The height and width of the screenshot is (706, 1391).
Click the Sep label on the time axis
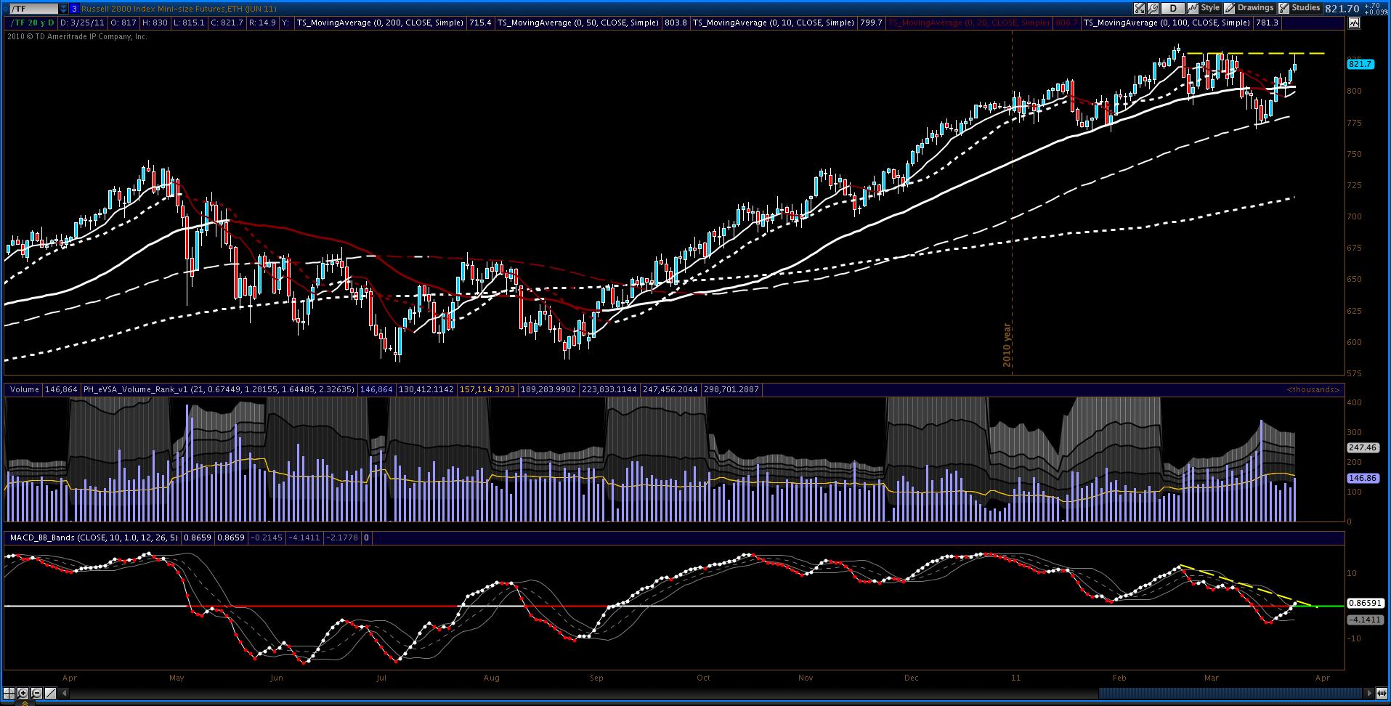pos(596,678)
